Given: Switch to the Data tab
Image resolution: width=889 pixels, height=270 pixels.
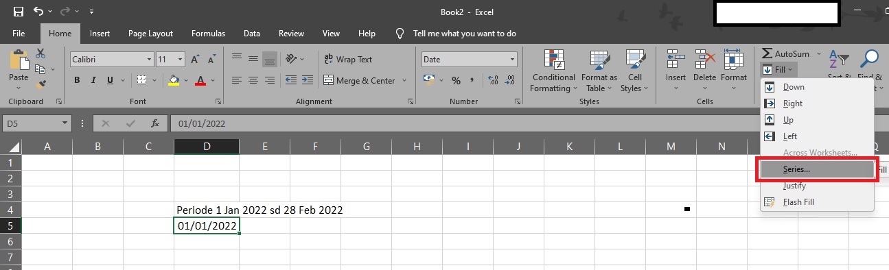Looking at the screenshot, I should point(252,33).
